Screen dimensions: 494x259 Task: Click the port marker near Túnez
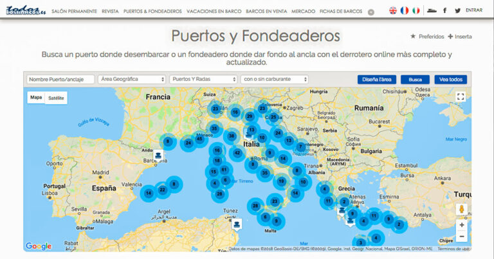click(x=237, y=225)
